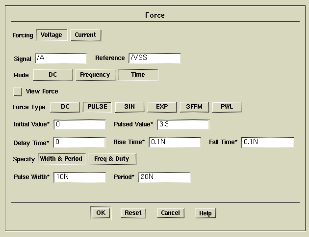Select Voltage forcing option

point(51,35)
